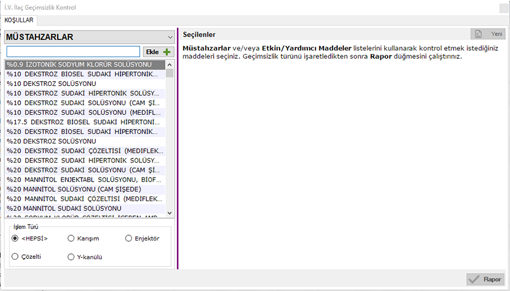510x291 pixels.
Task: Click the list's scroll down arrow
Action: pos(170,212)
